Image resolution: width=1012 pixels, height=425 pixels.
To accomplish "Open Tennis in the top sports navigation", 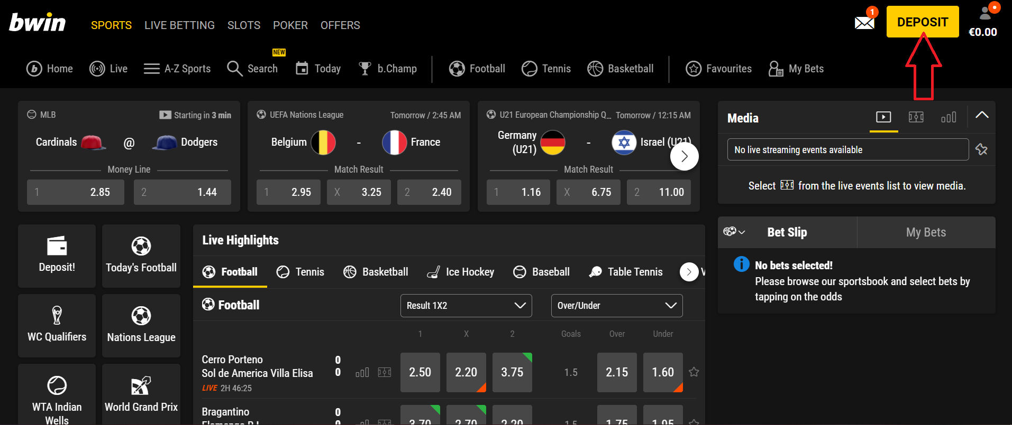I will click(546, 69).
